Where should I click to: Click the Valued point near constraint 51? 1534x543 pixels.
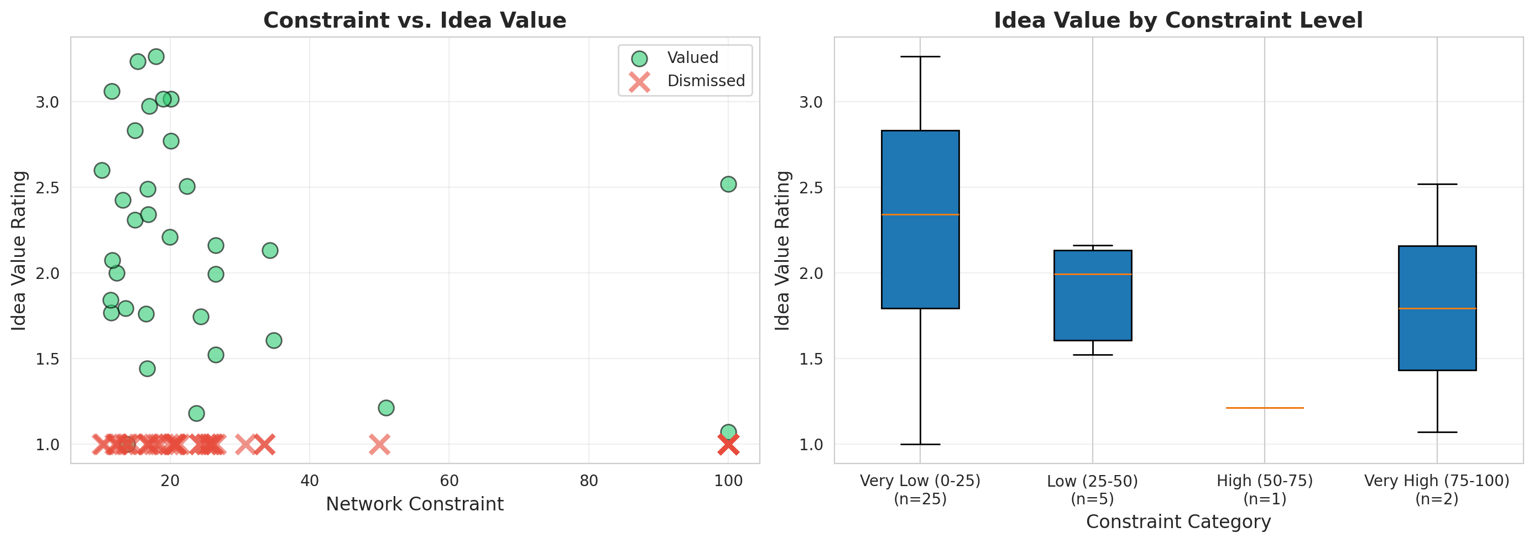click(386, 408)
